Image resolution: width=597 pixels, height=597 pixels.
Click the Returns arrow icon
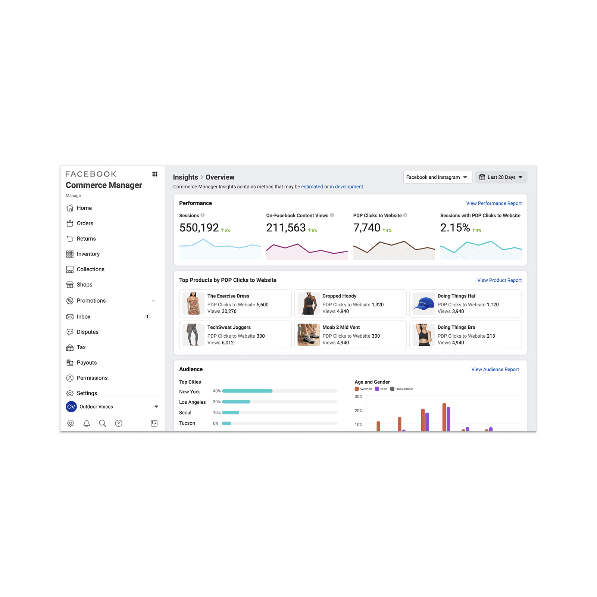(x=70, y=238)
